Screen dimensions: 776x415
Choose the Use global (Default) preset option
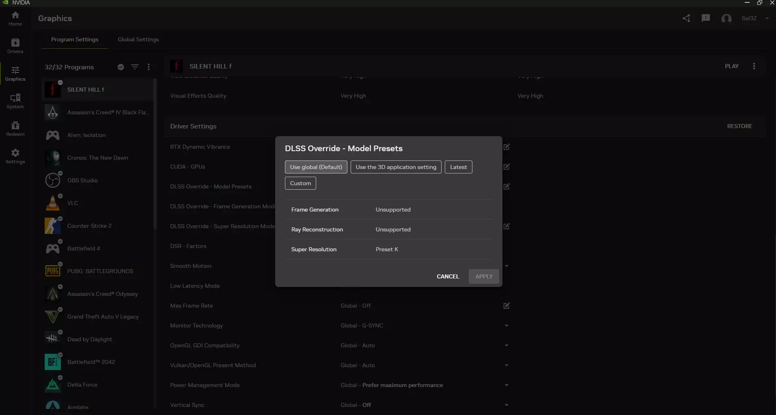pyautogui.click(x=316, y=167)
